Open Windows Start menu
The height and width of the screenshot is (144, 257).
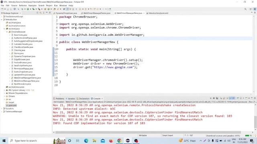pos(4,140)
